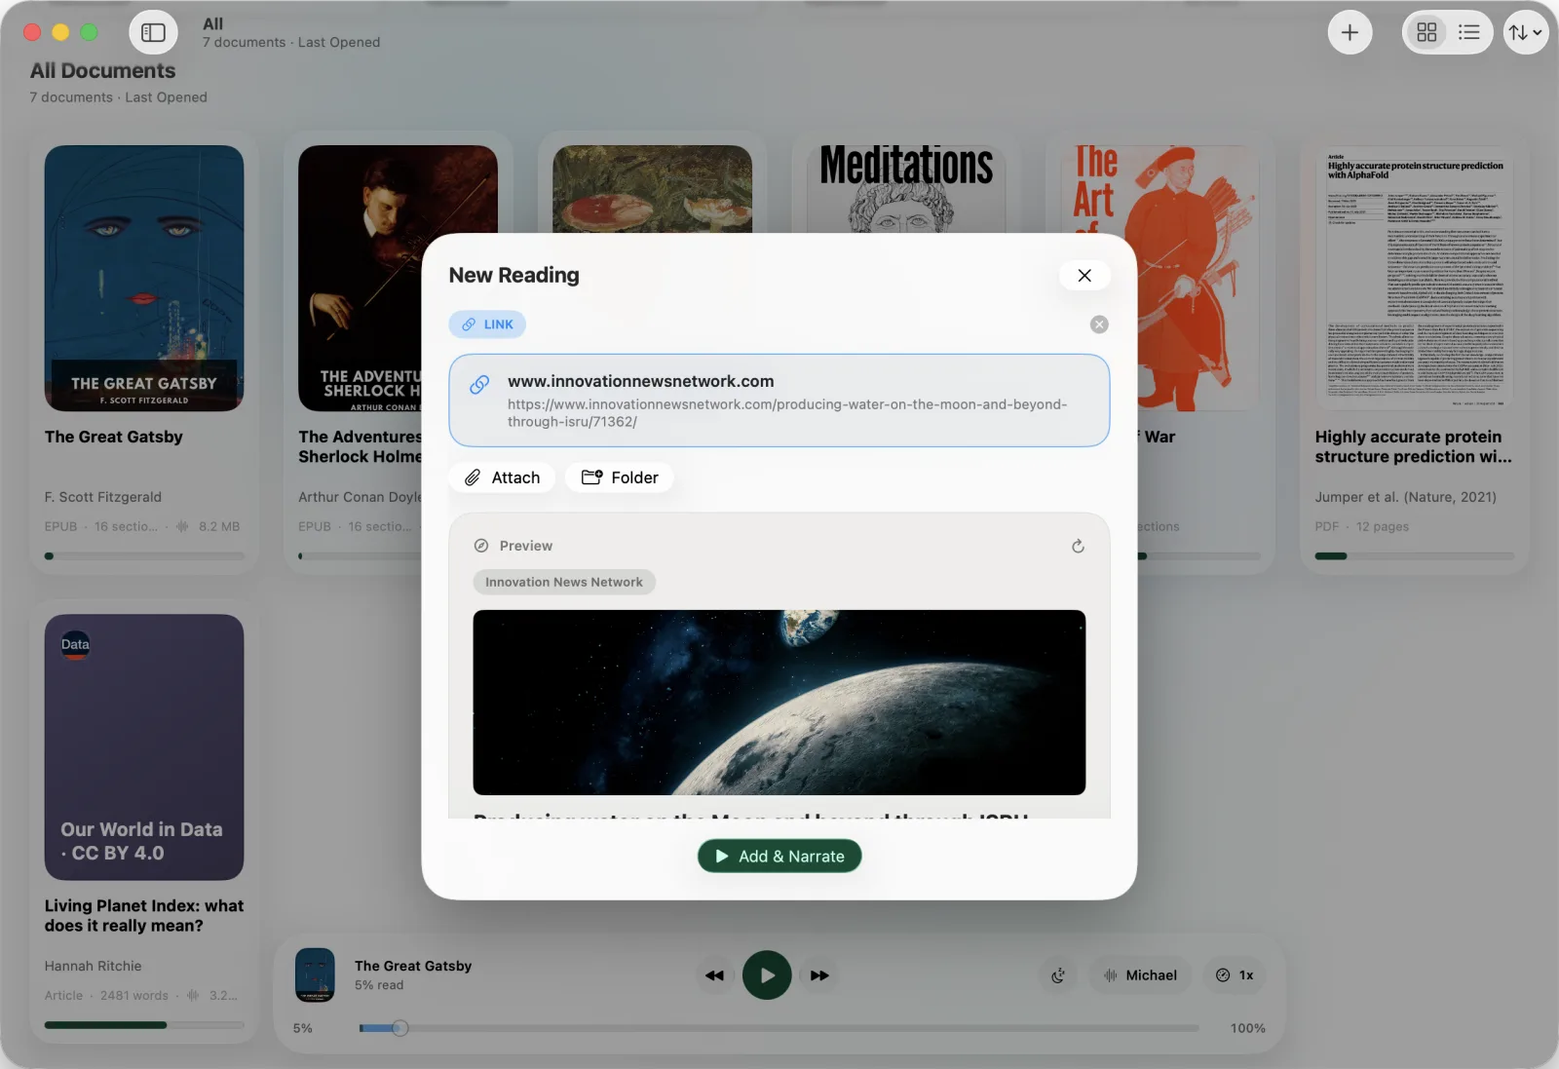This screenshot has width=1559, height=1069.
Task: Click the player's Great Gatsby mini cover
Action: [x=315, y=975]
